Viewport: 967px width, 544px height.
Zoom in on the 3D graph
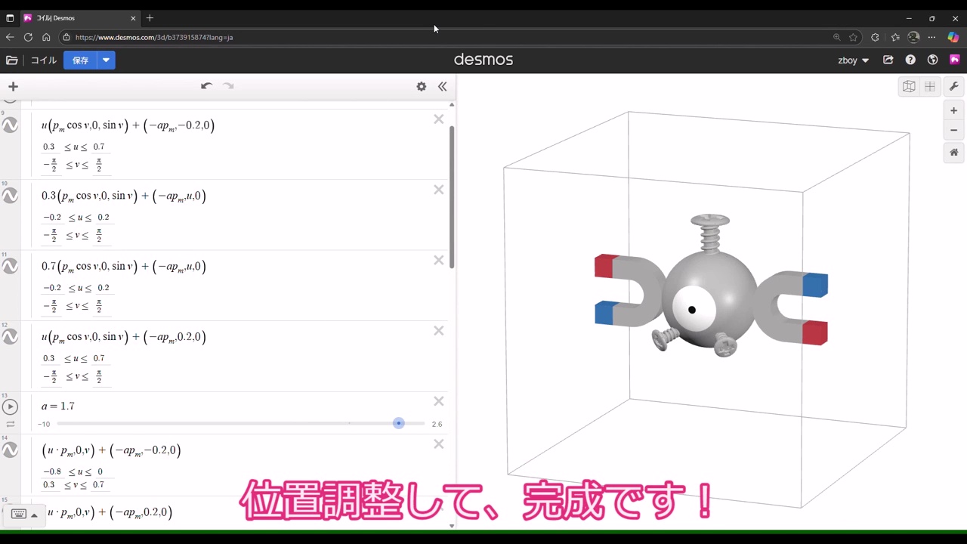[953, 110]
